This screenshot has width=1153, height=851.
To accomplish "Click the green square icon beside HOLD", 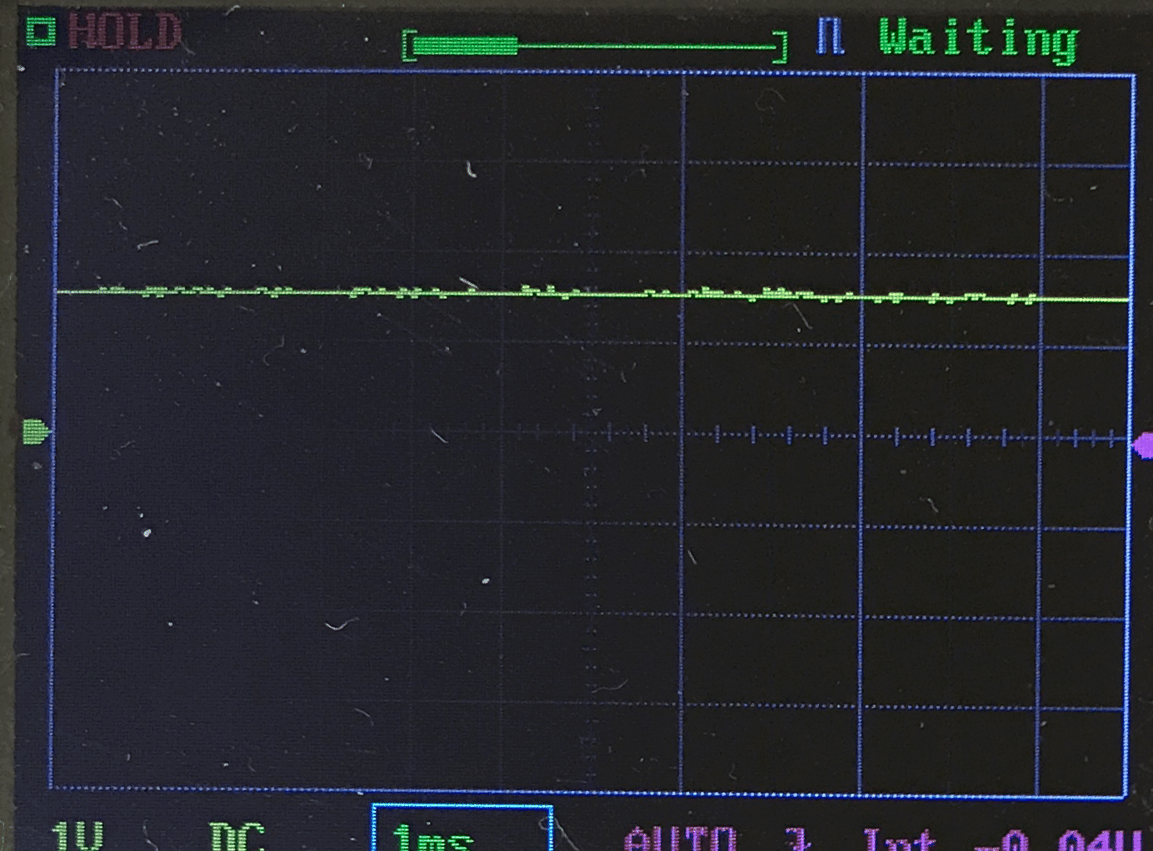I will point(40,32).
